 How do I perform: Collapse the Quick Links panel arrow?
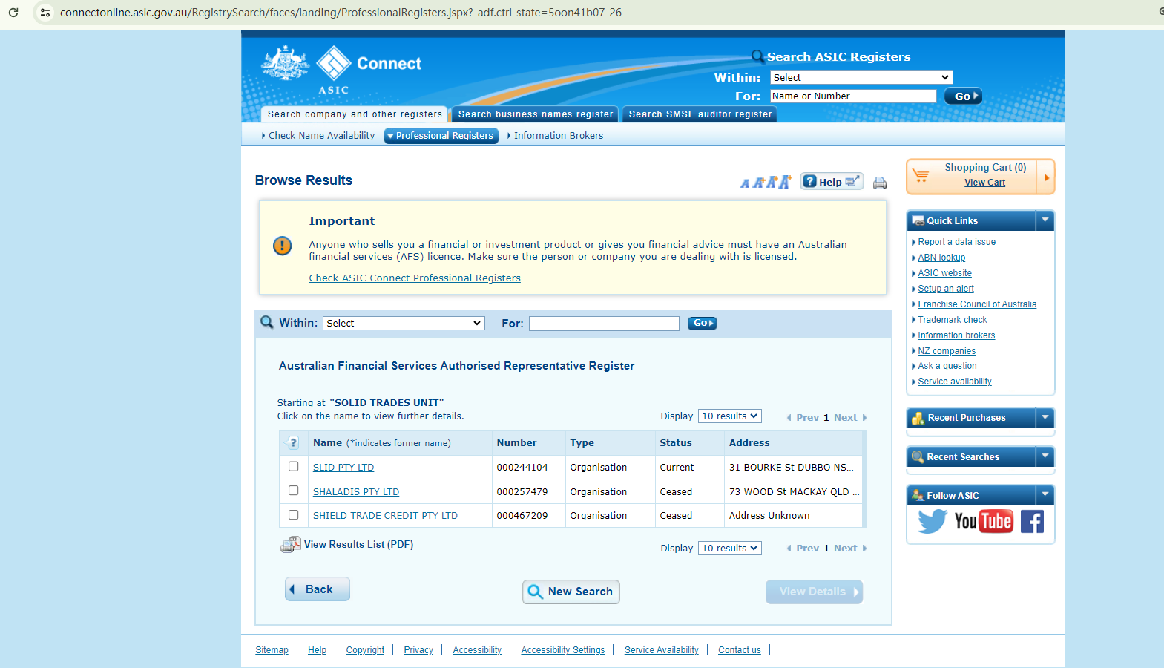1045,220
